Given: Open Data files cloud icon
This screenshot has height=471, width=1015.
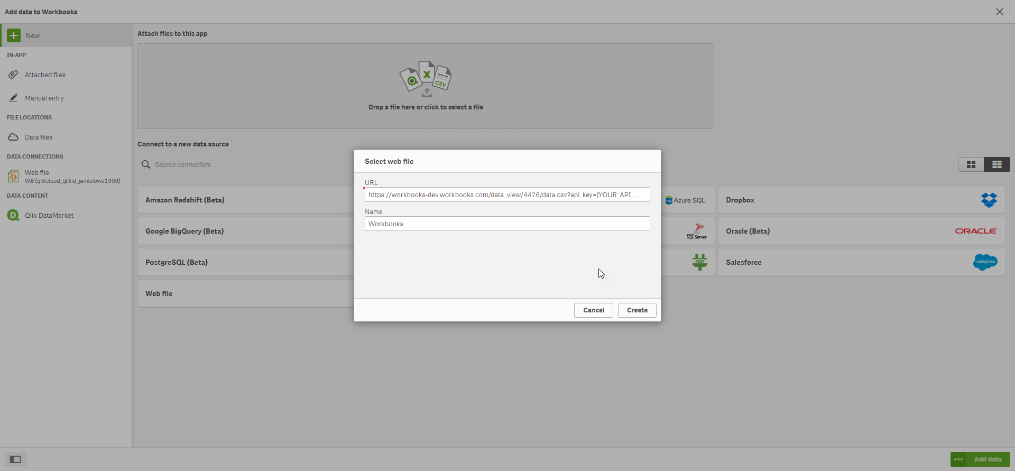Looking at the screenshot, I should (13, 137).
